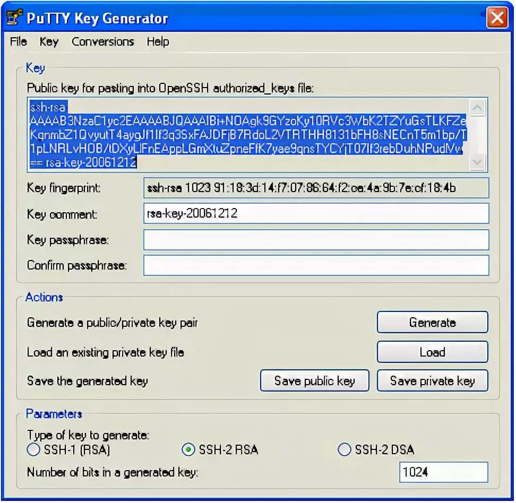Click the 'Parameters' group heading
Viewport: 516px width, 503px height.
[54, 414]
